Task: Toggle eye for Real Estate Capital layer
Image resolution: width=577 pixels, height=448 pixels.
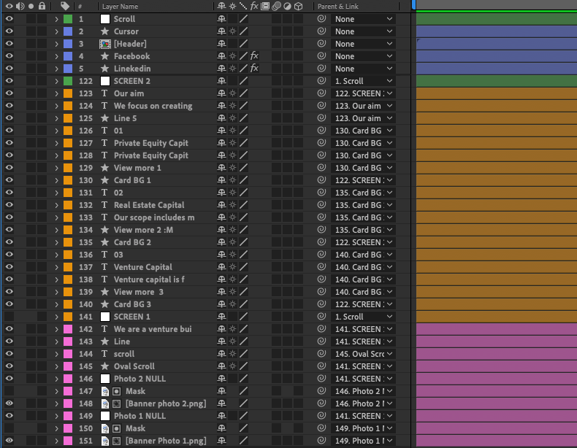Action: [9, 205]
